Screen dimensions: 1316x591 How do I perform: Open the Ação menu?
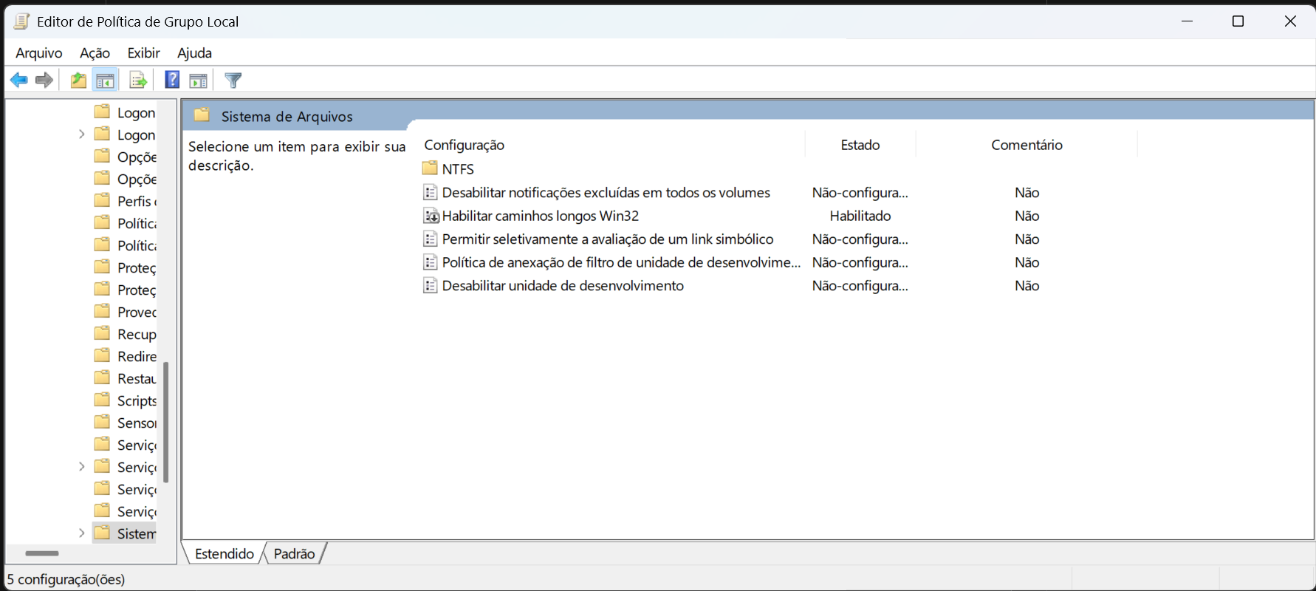95,52
